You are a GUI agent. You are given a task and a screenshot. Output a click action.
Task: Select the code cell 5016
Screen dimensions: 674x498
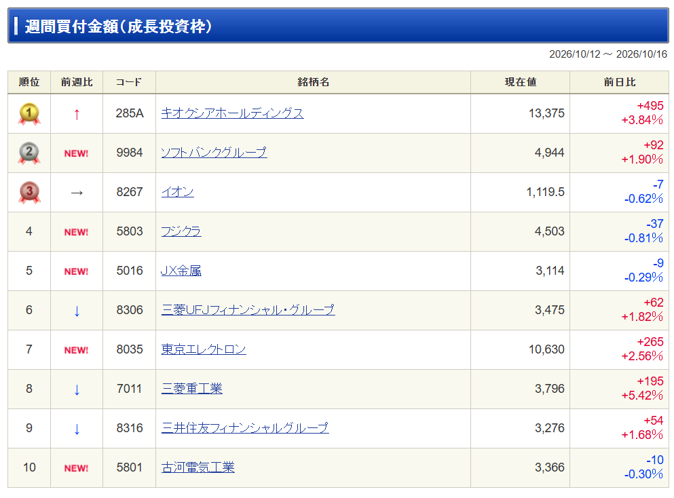[130, 271]
